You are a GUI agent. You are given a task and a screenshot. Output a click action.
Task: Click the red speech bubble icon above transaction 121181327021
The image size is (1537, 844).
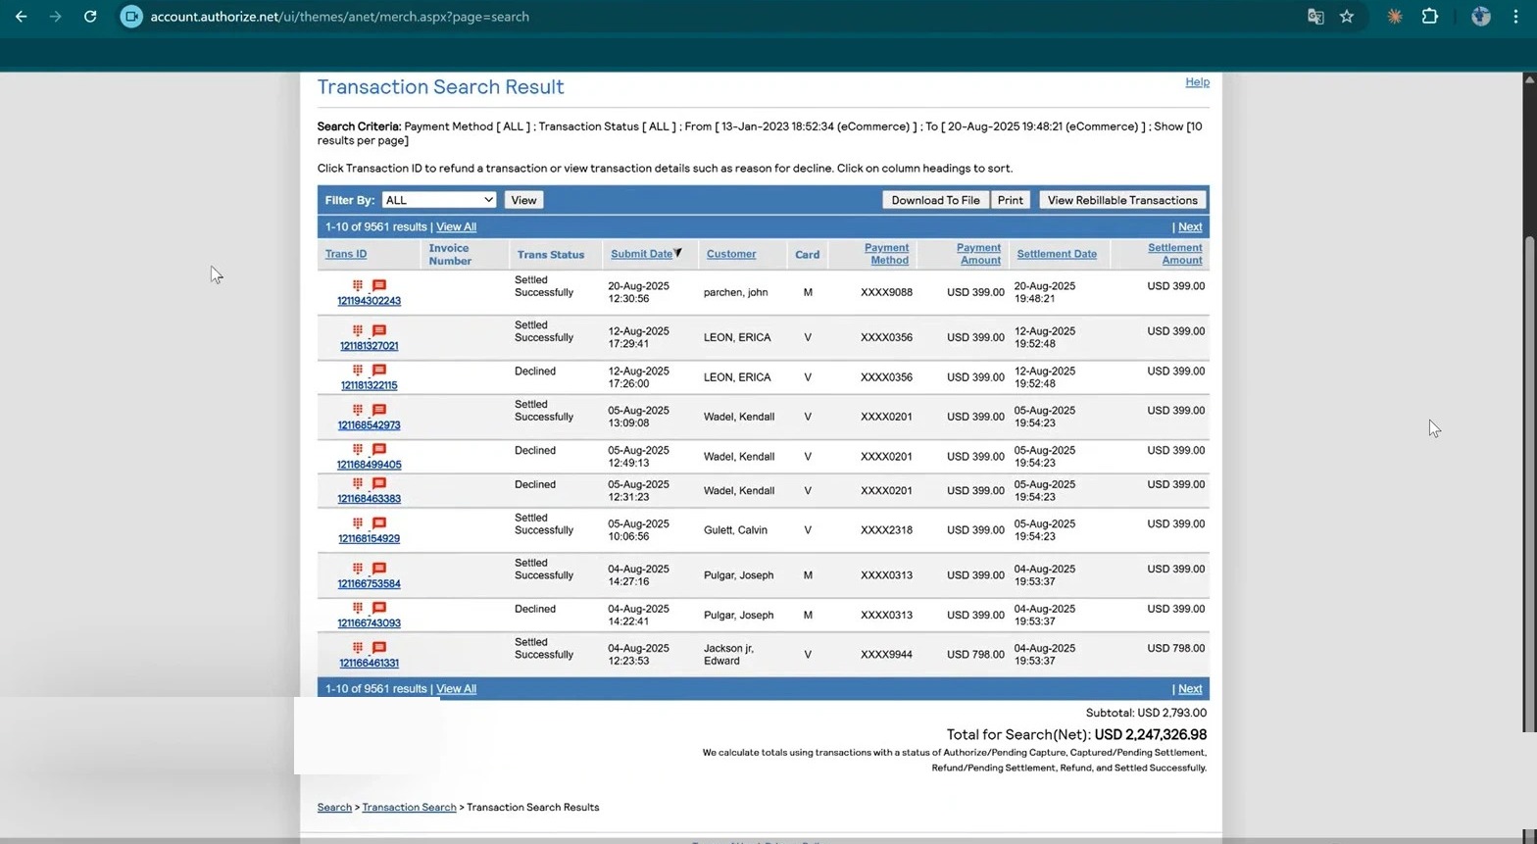point(379,330)
